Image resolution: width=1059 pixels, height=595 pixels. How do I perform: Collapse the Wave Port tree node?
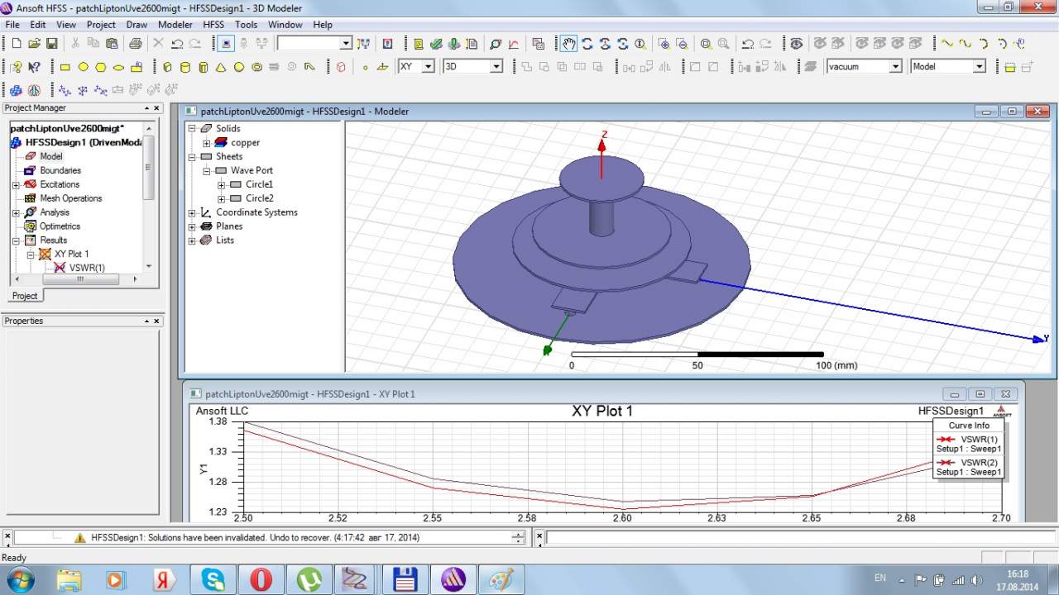[207, 171]
